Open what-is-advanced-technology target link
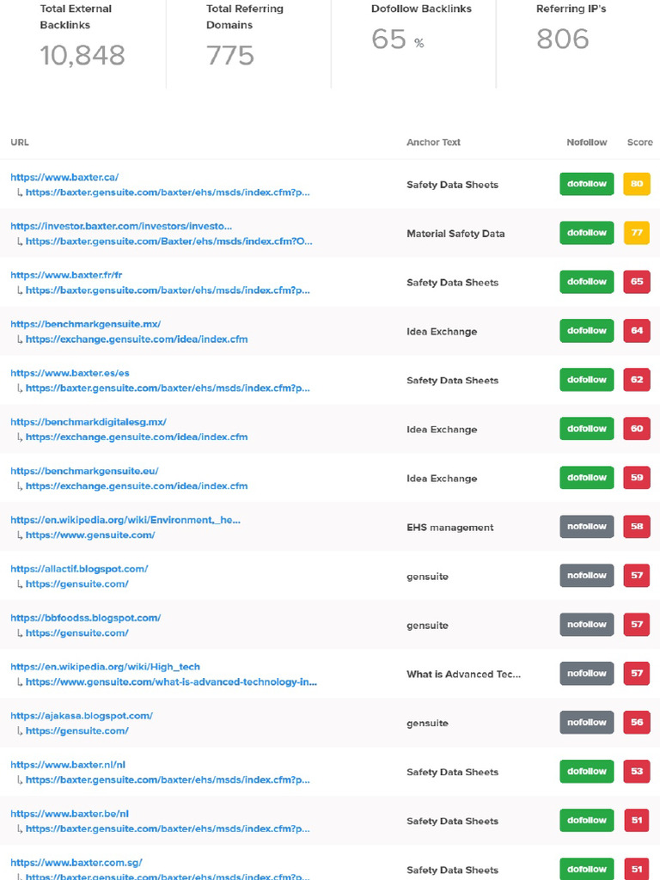Screen dimensions: 660x880 pos(171,681)
